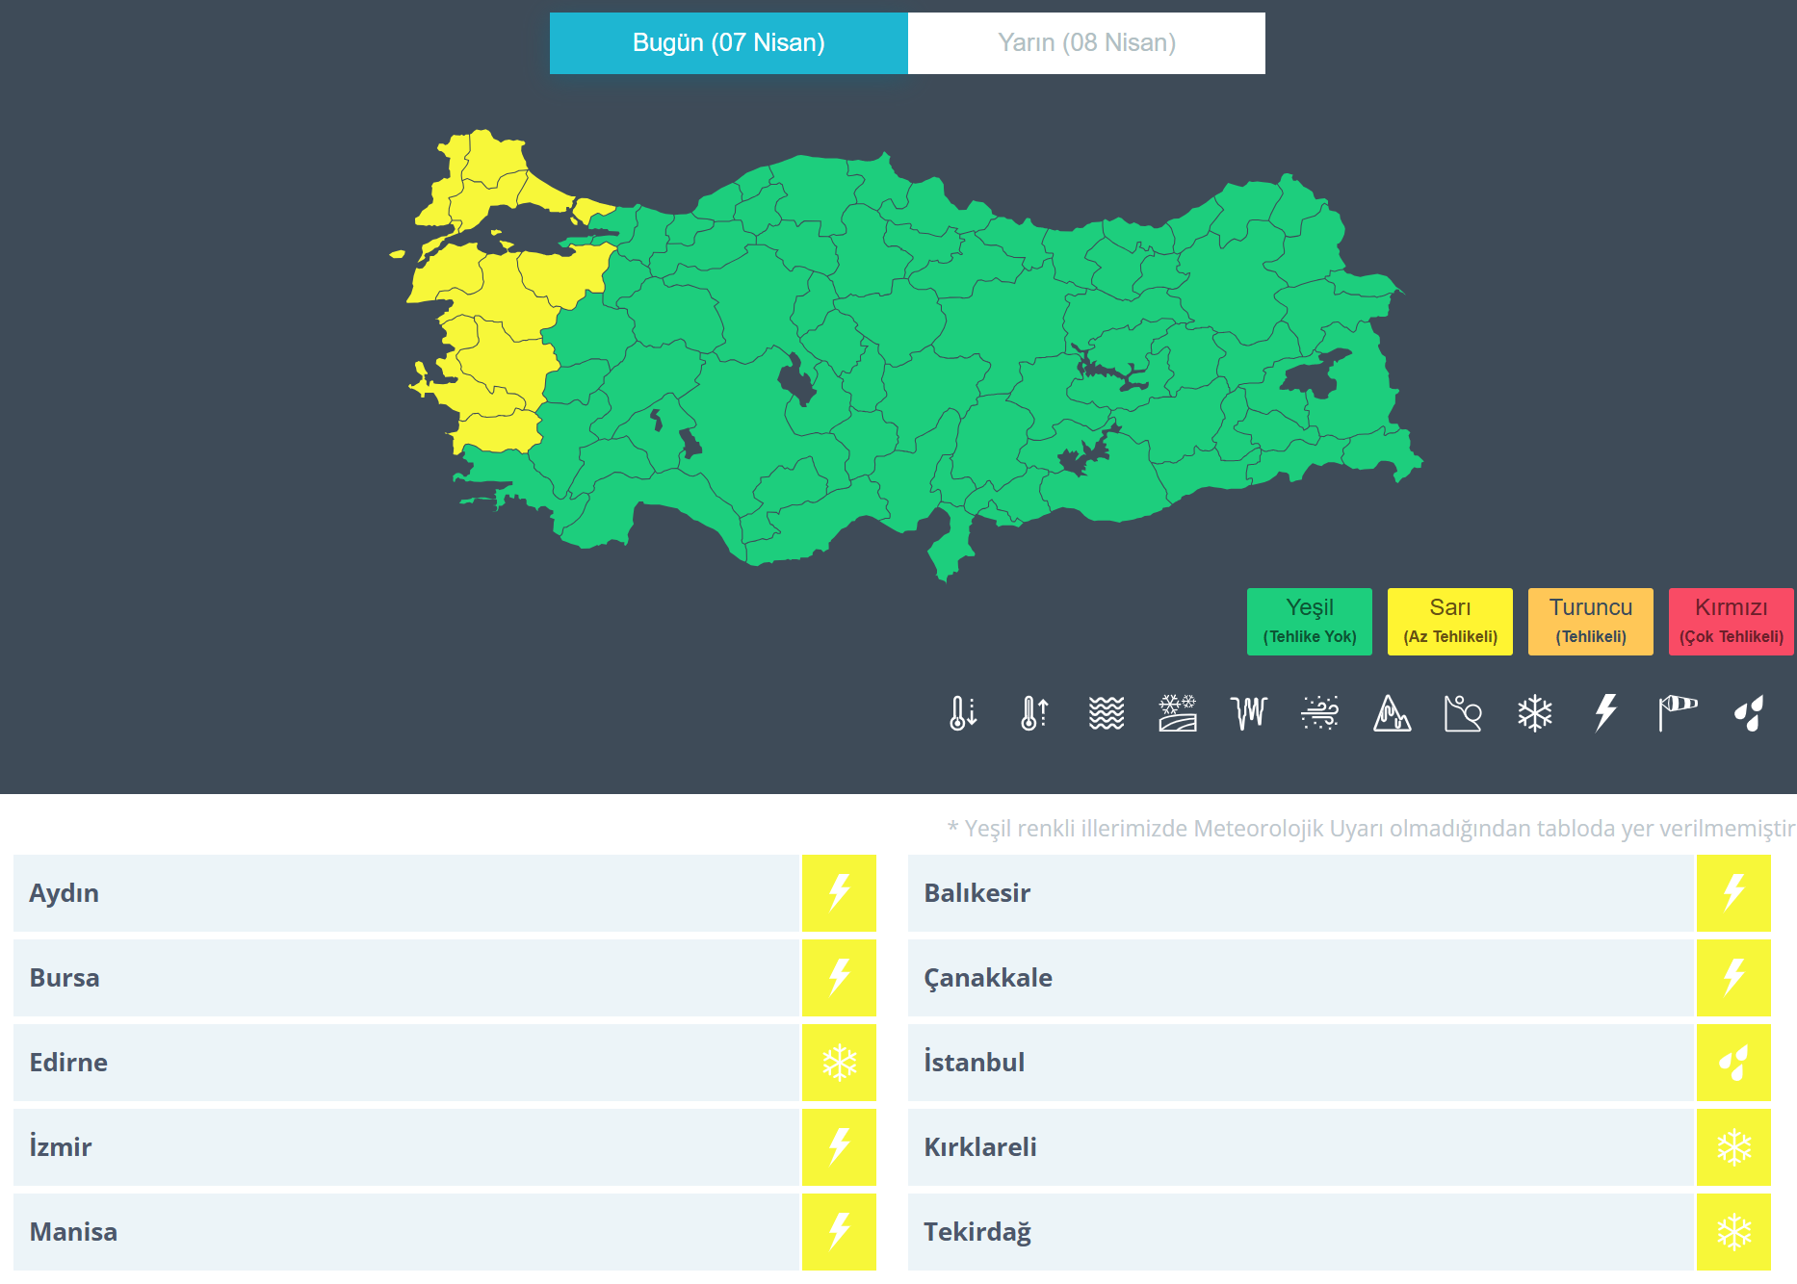Switch to the Yarın (08 Nisan) tab

pos(1086,43)
